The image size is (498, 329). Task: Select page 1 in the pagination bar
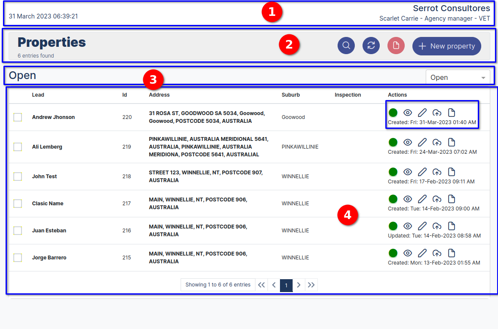point(286,285)
